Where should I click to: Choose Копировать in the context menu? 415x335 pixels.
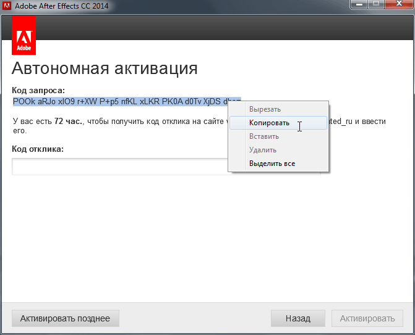coord(278,123)
